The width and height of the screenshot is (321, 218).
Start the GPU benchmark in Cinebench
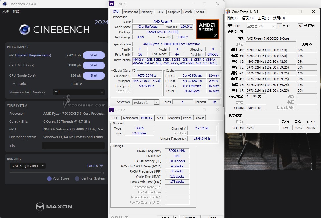(94, 55)
